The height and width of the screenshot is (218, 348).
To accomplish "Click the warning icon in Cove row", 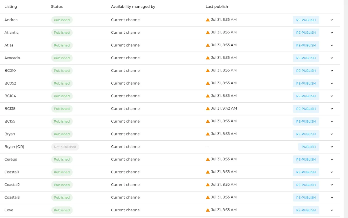I will 208,210.
